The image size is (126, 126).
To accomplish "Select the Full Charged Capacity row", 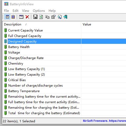I will pyautogui.click(x=64, y=36).
